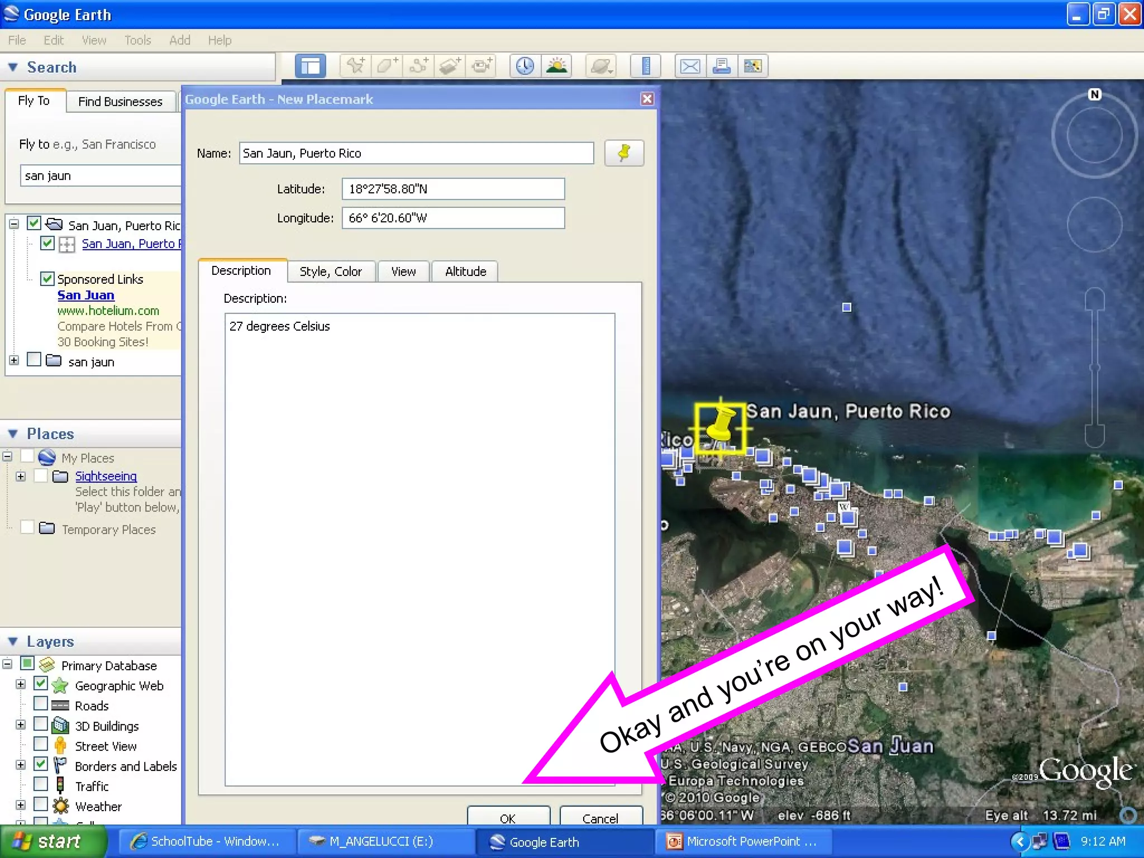Click the Add Polygon toolbar icon
The height and width of the screenshot is (858, 1144).
pyautogui.click(x=387, y=66)
